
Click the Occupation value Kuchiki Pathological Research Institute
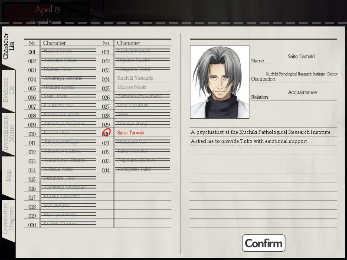(x=301, y=74)
